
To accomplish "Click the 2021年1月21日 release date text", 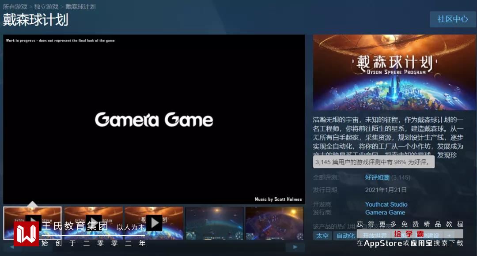I will pyautogui.click(x=386, y=190).
